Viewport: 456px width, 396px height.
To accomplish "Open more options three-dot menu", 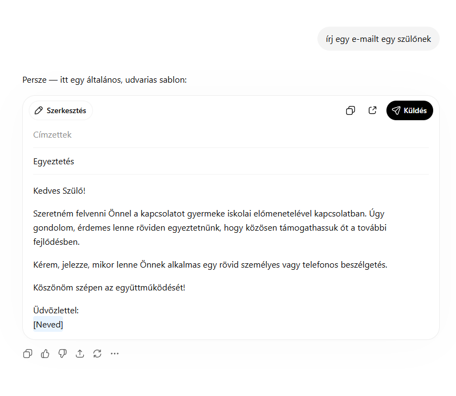I will point(115,354).
